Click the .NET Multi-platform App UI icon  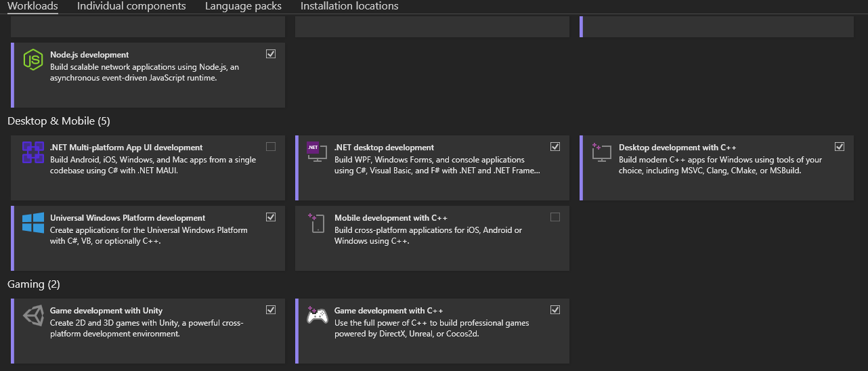pos(32,152)
